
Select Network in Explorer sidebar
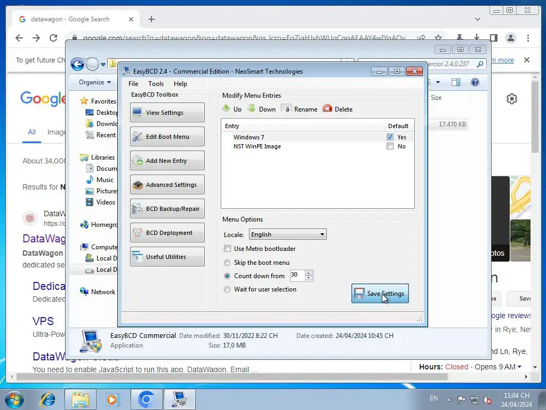103,292
